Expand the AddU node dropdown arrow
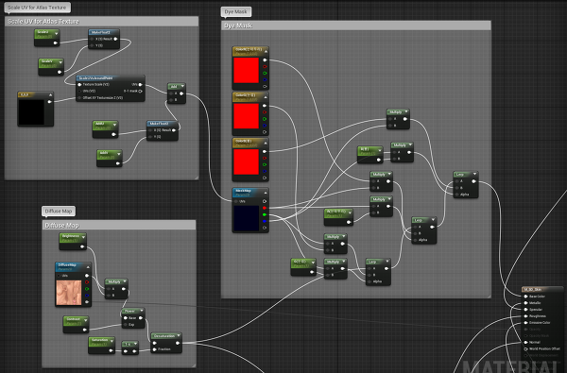567x373 pixels. [114, 125]
